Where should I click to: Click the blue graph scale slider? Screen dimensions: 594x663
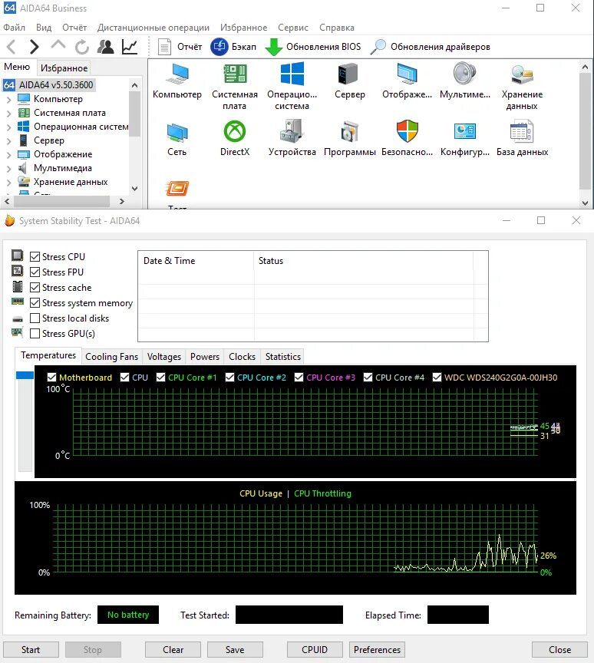[x=25, y=375]
